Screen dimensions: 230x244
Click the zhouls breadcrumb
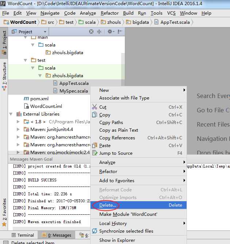(111, 22)
